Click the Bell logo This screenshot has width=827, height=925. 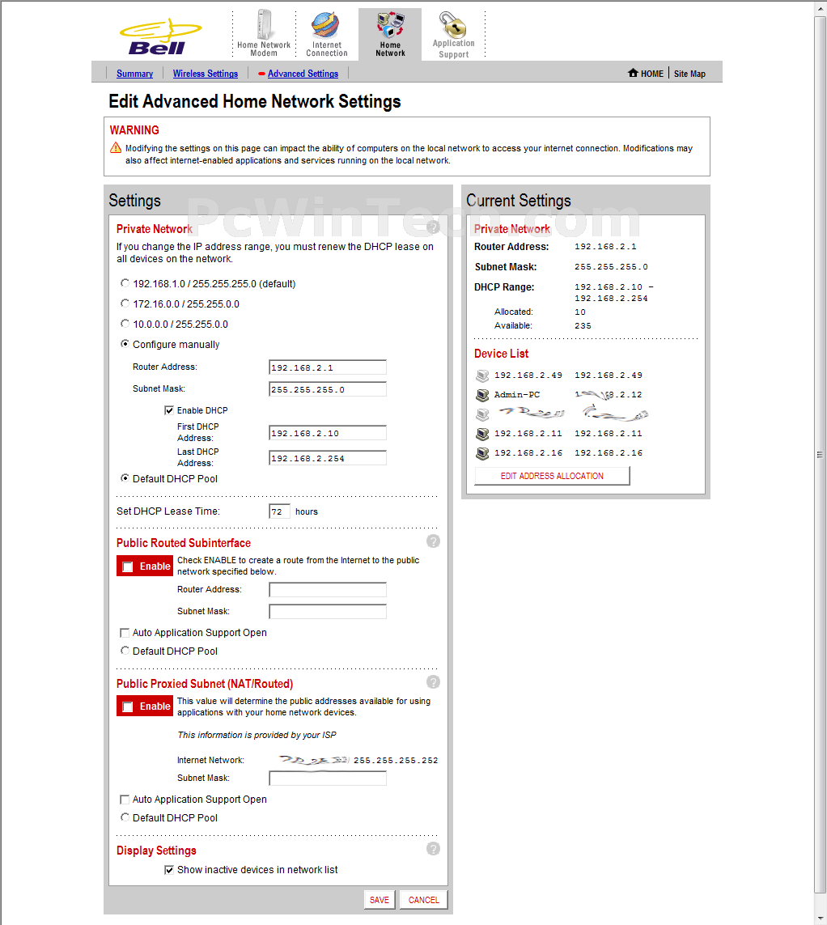point(160,37)
